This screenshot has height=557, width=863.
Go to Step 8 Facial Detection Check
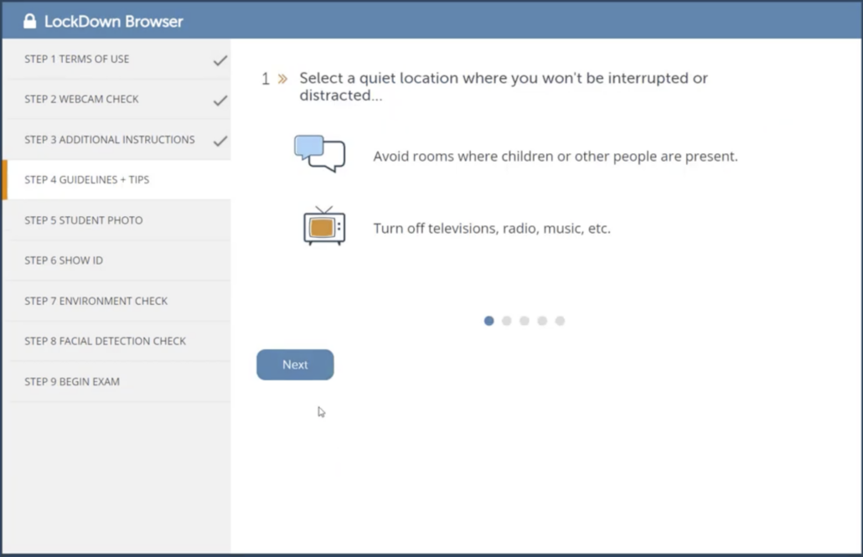point(116,341)
